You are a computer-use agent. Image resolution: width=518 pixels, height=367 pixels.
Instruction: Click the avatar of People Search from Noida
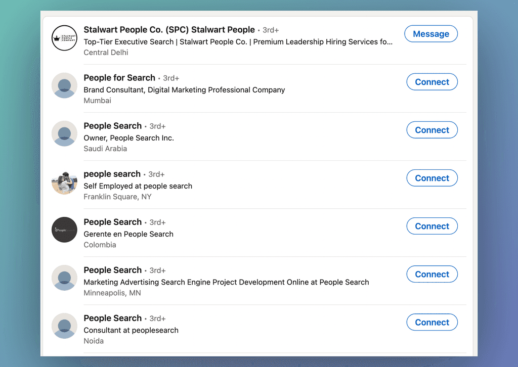click(64, 326)
